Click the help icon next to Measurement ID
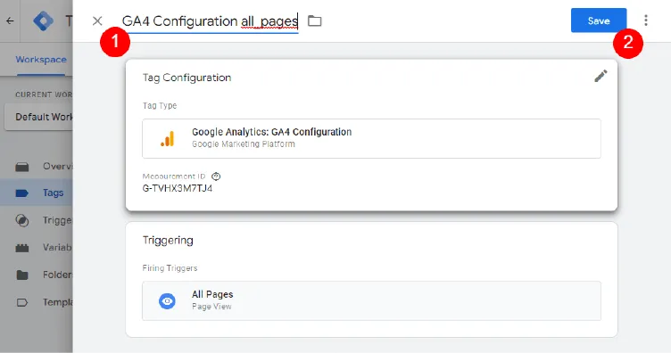Image resolution: width=671 pixels, height=353 pixels. (216, 176)
